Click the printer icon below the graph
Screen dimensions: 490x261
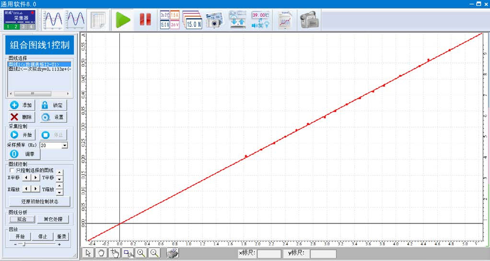point(173,253)
